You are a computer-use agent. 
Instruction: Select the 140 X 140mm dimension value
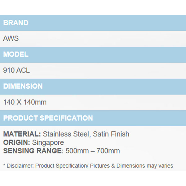(25, 102)
